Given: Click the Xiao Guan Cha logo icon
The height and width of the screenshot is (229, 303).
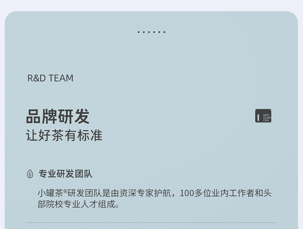Looking at the screenshot, I should [263, 116].
